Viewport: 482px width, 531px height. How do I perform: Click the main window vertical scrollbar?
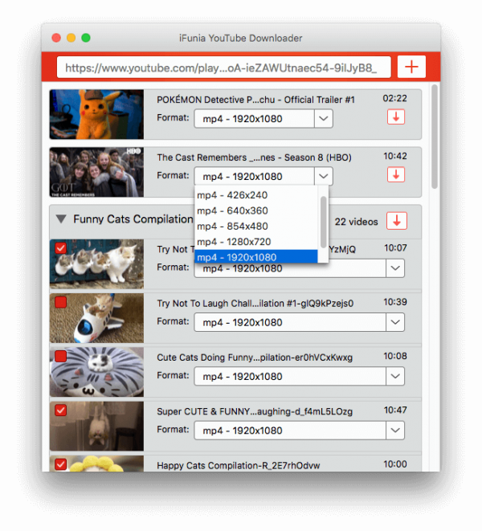[435, 137]
